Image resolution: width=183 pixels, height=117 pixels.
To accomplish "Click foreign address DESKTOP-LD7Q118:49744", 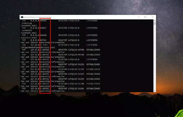I will (71, 55).
